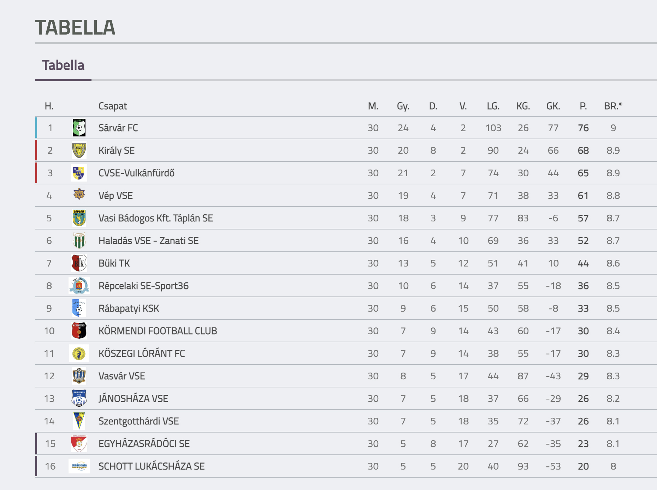This screenshot has width=657, height=490.
Task: Click the Sárvár FC team crest
Action: 79,128
